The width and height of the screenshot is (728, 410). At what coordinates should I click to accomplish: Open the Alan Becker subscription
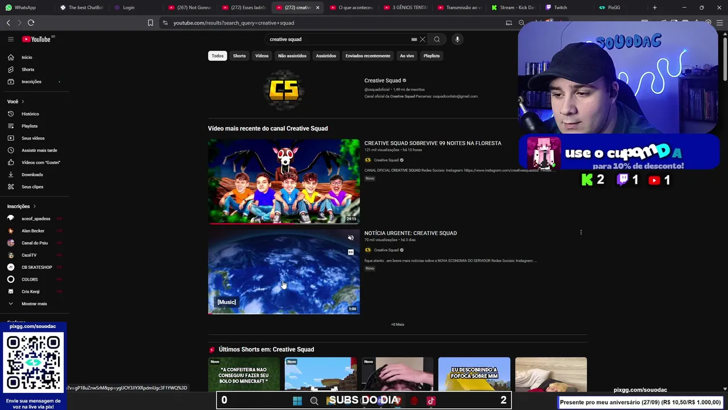pos(33,231)
